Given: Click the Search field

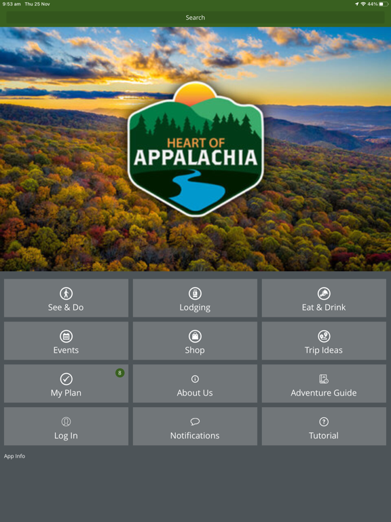Looking at the screenshot, I should [195, 18].
